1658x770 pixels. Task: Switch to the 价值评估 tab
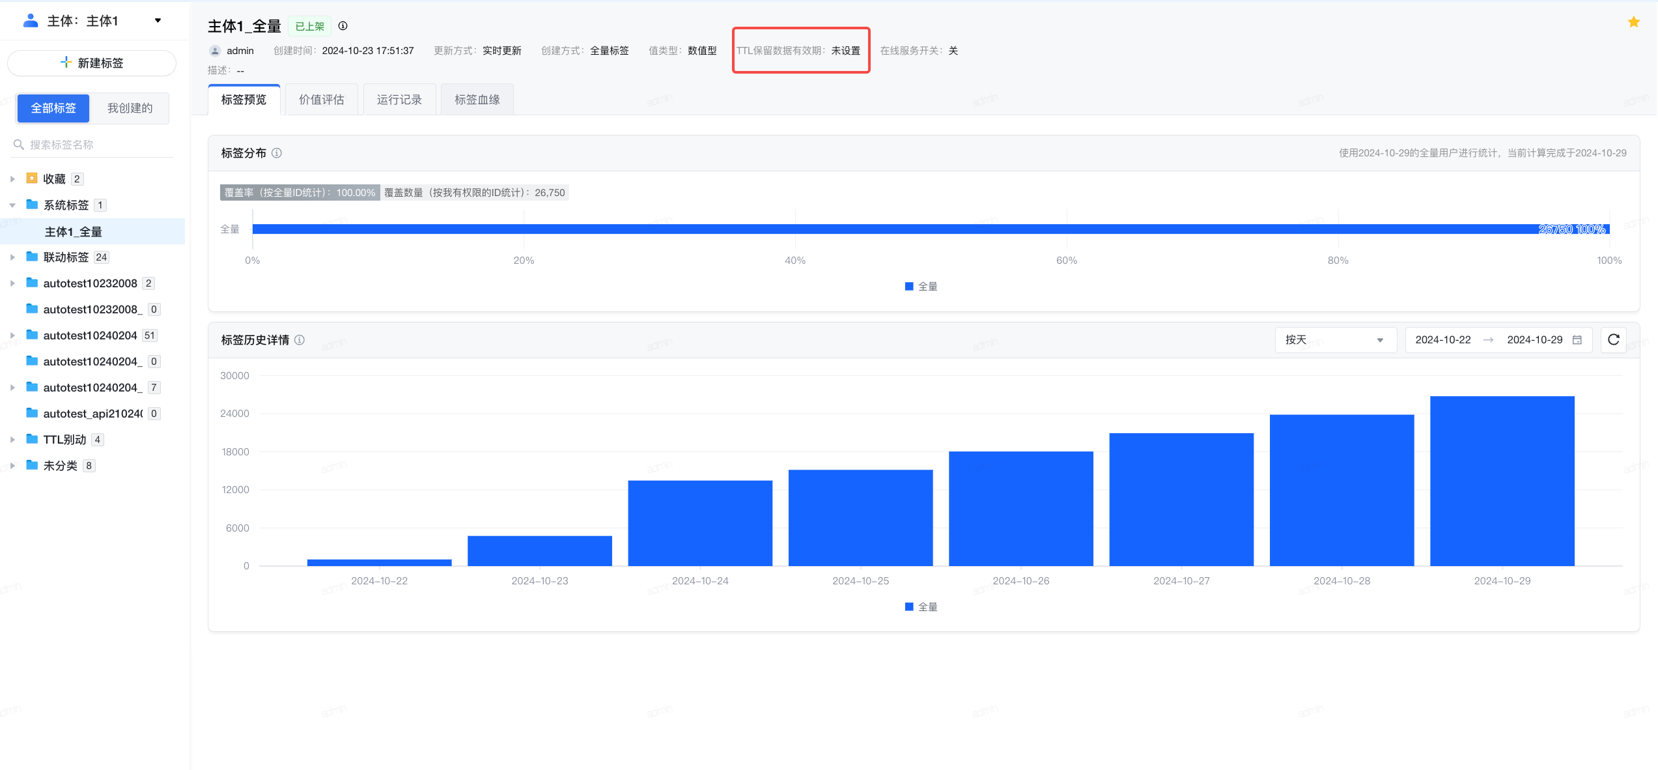[x=322, y=100]
